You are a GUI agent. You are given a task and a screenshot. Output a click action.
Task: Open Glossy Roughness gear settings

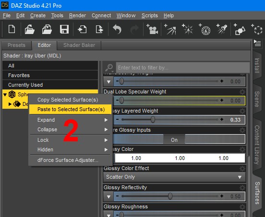[x=242, y=207]
